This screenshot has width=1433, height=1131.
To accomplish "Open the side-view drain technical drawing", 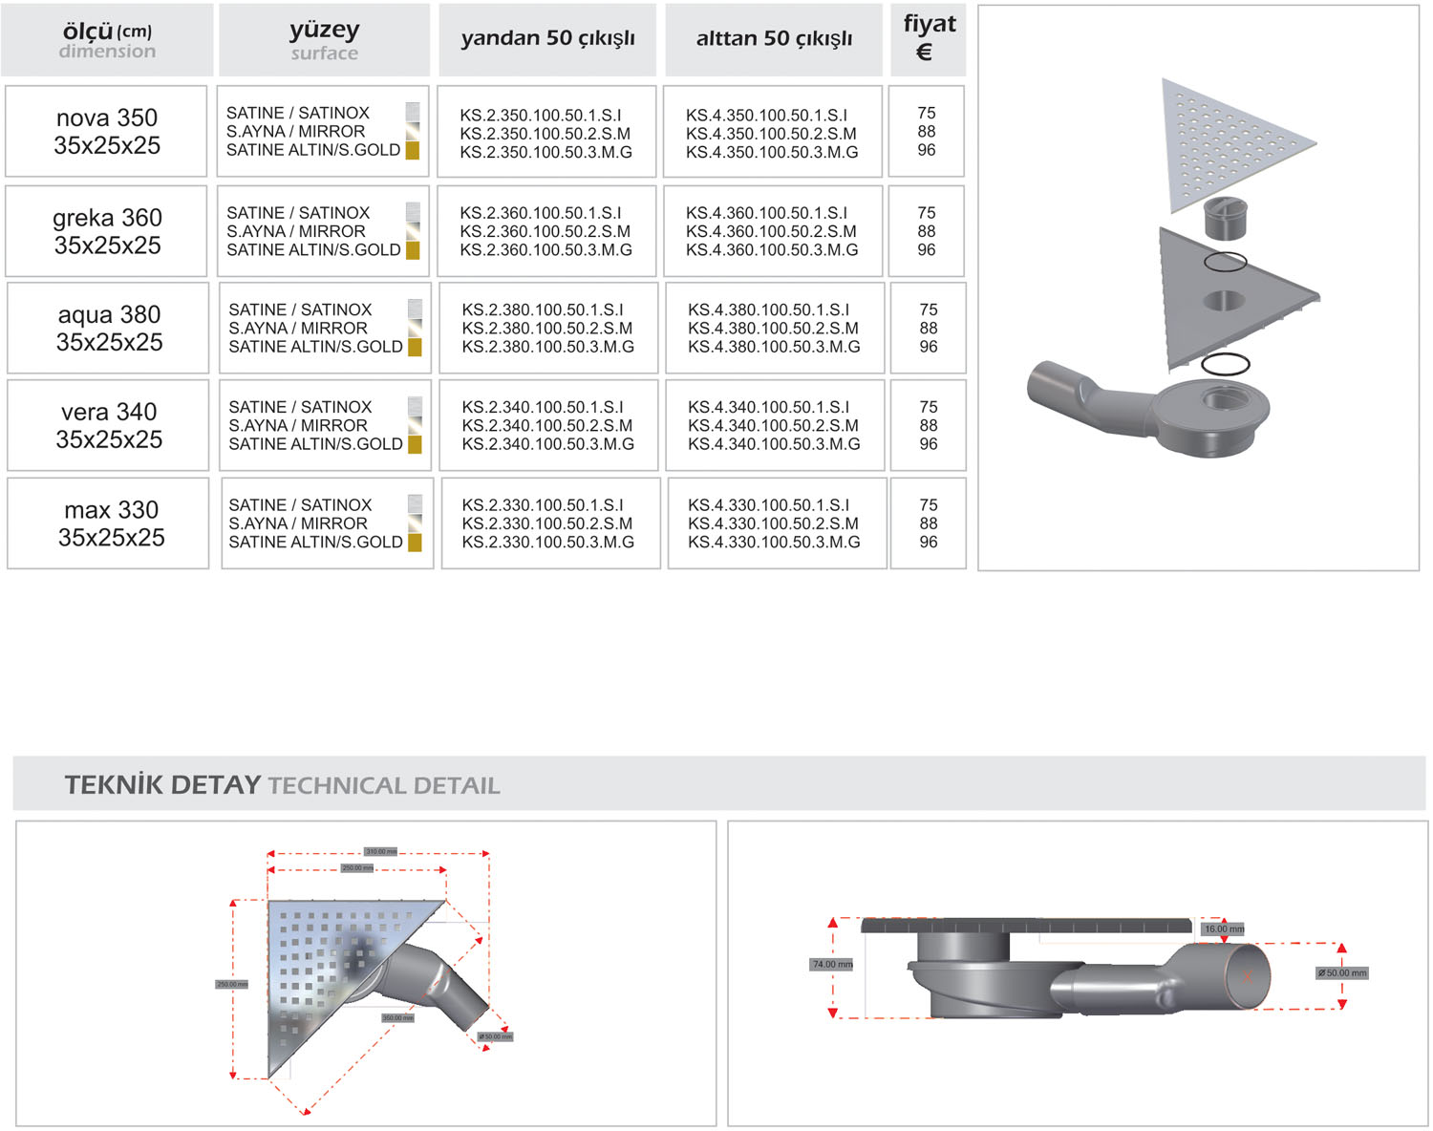I will click(x=1077, y=972).
